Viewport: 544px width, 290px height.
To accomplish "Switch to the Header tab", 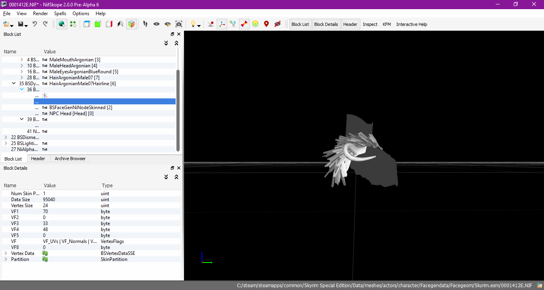I will tap(38, 159).
